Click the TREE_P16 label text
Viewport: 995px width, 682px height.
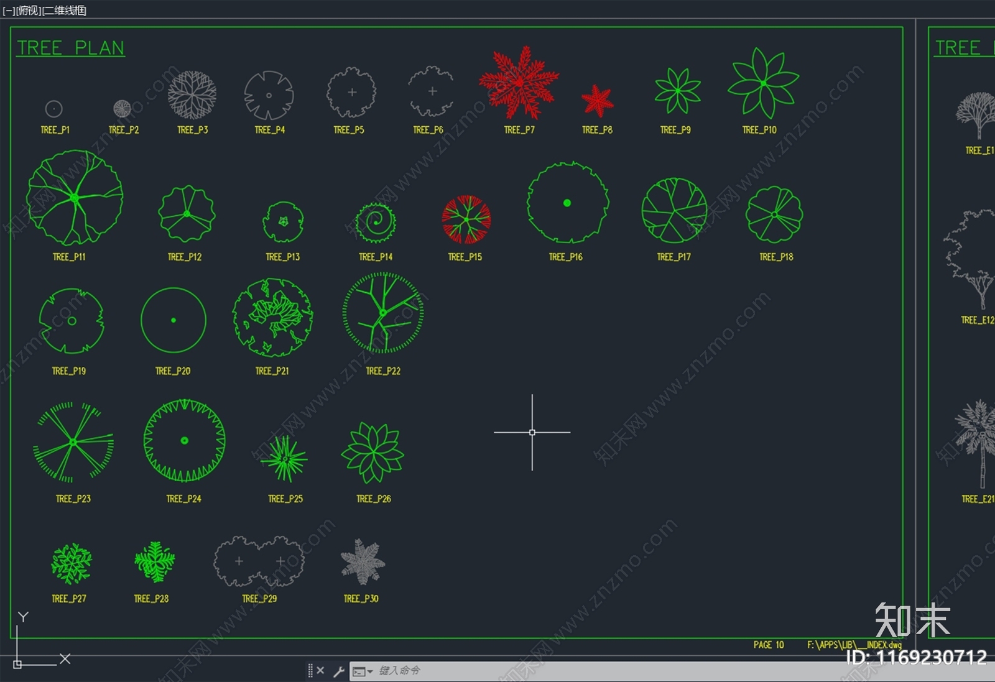pos(566,257)
